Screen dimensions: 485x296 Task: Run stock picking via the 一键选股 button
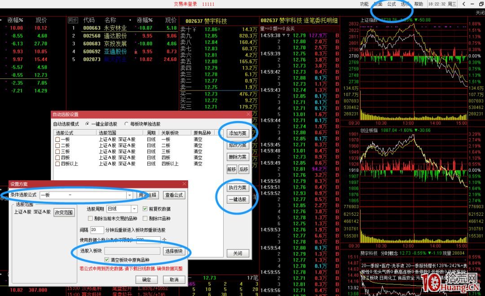click(237, 200)
